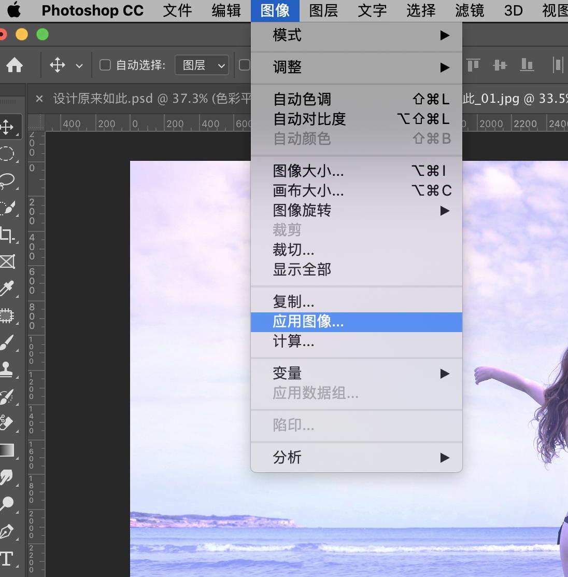568x577 pixels.
Task: Select the Move tool
Action: (x=10, y=126)
